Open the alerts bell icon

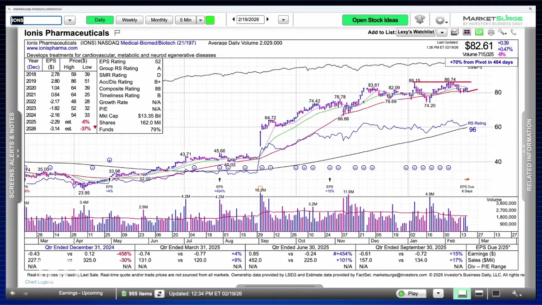[420, 20]
